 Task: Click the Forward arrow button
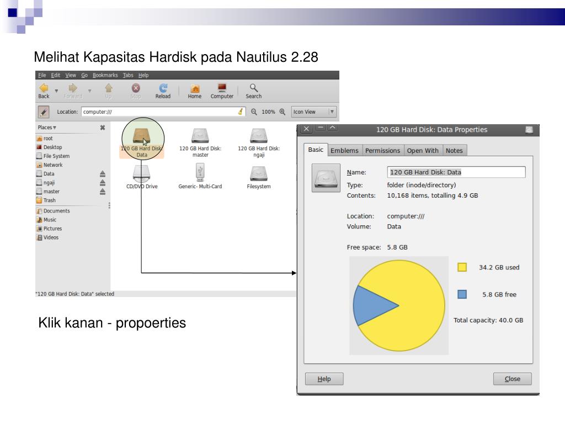pyautogui.click(x=73, y=91)
